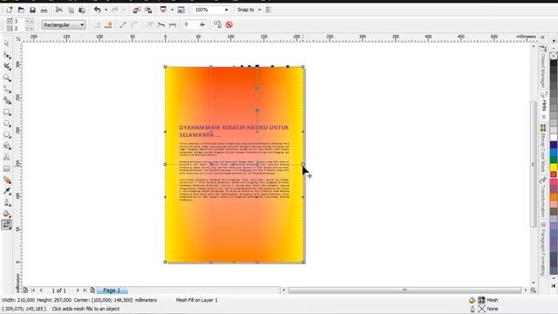Viewport: 558px width, 314px height.
Task: Select the Ellipse tool
Action: (x=7, y=123)
